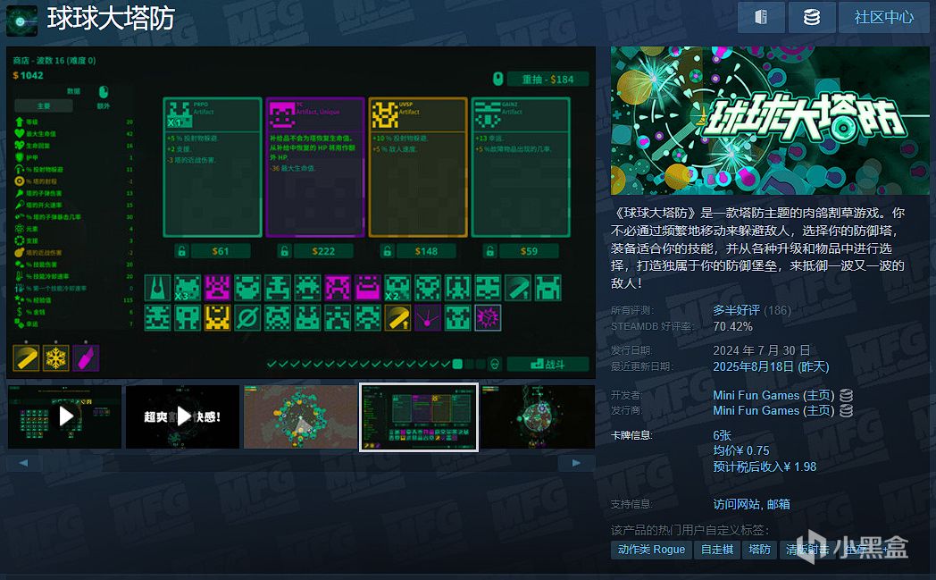Select the metronome-shaped first inventory icon
The height and width of the screenshot is (580, 936).
[157, 288]
